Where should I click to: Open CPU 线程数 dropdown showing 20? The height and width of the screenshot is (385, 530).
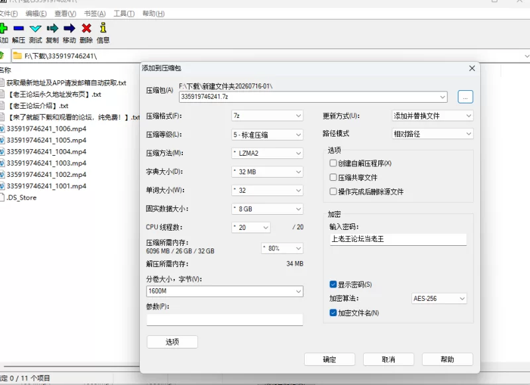[x=251, y=227]
